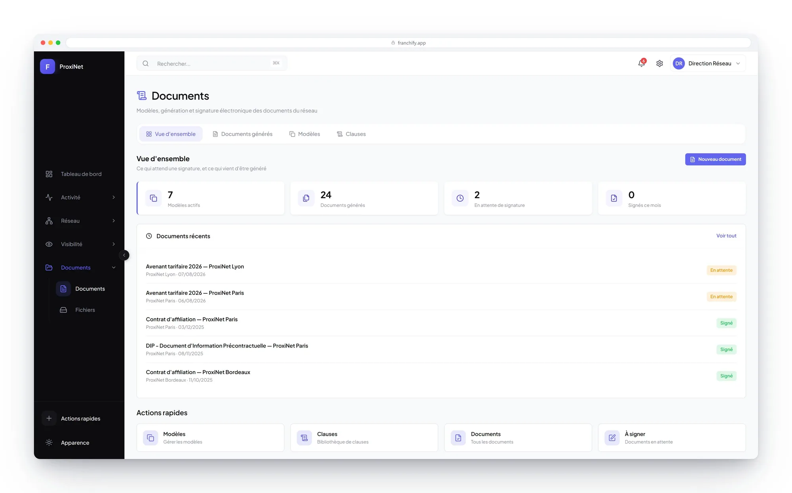Expand the Activité menu chevron
This screenshot has width=792, height=493.
pos(114,197)
